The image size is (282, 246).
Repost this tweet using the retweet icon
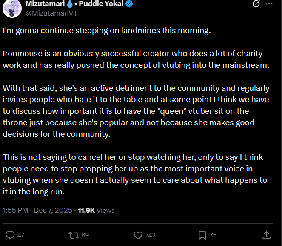[x=74, y=235]
